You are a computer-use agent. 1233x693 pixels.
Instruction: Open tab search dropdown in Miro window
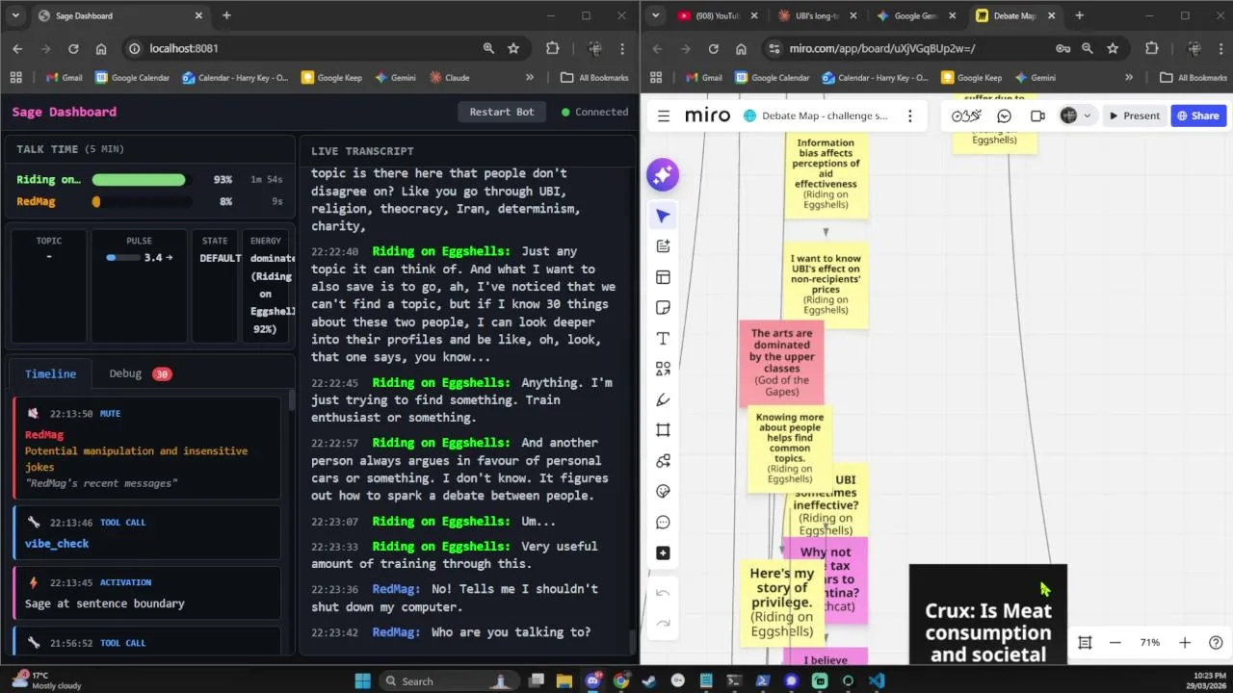[x=656, y=15]
